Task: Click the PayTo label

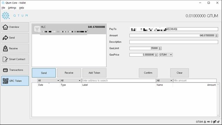Action: [113, 29]
